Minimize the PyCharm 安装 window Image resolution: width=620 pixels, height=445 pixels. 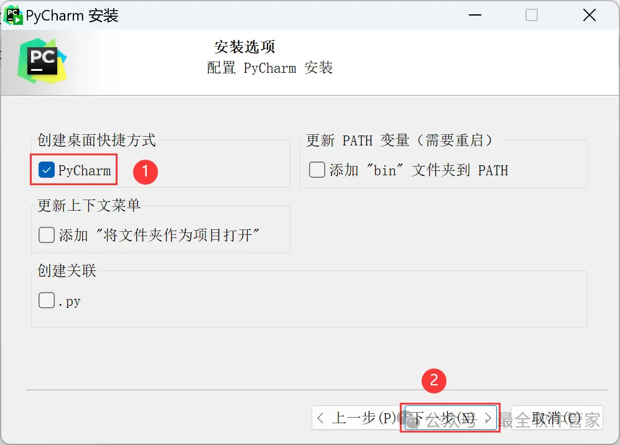(475, 16)
